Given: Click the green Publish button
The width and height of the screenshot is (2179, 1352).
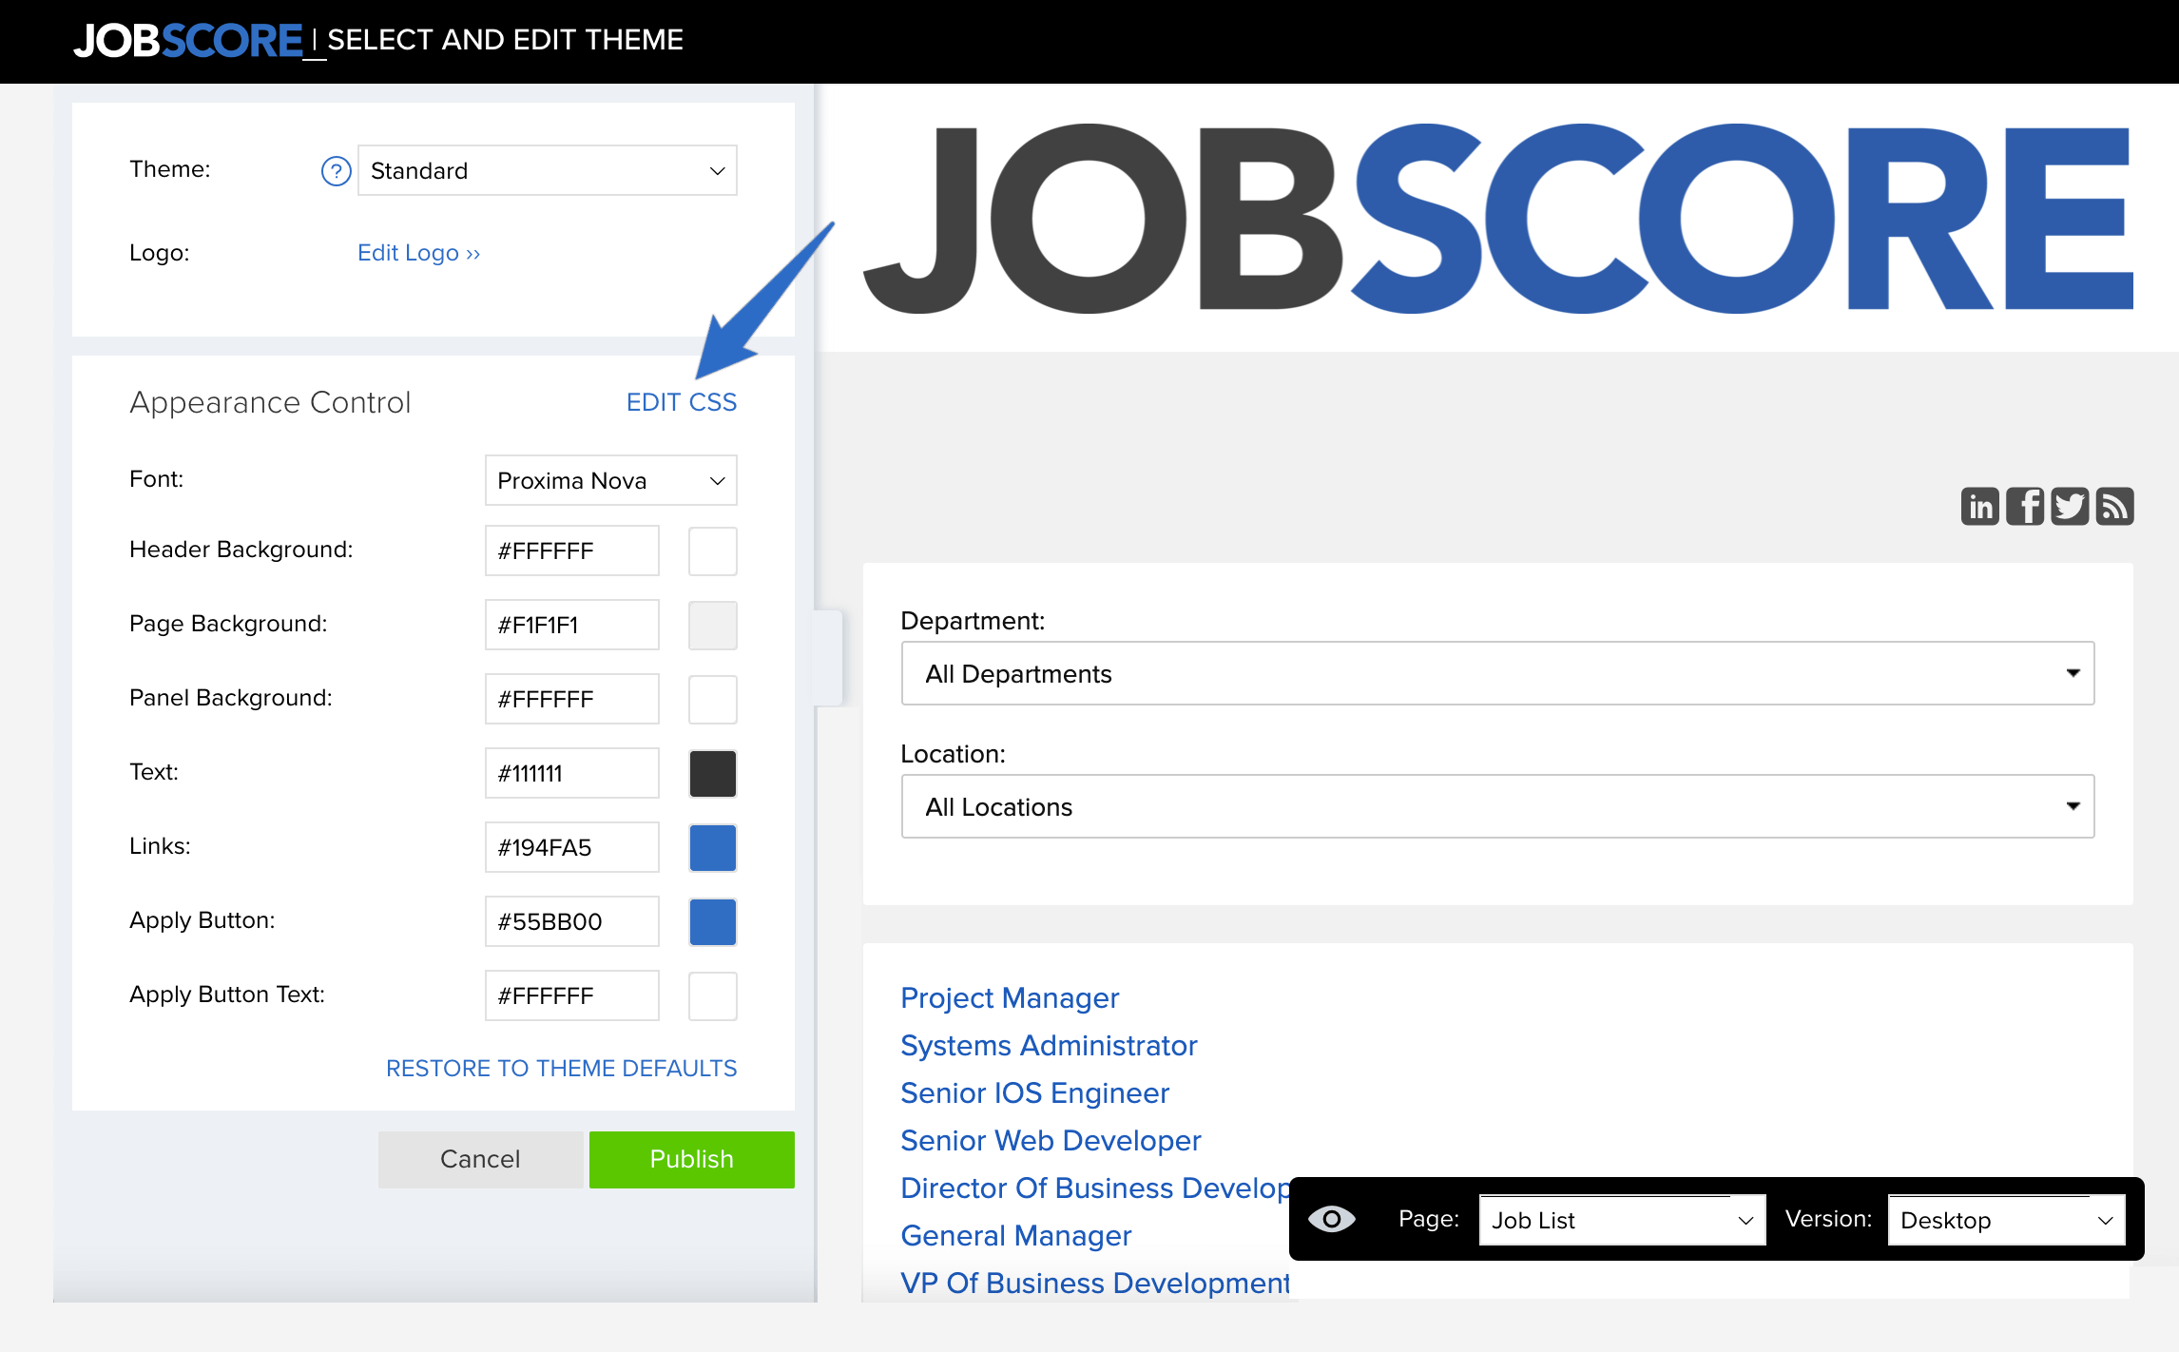Looking at the screenshot, I should pos(692,1159).
